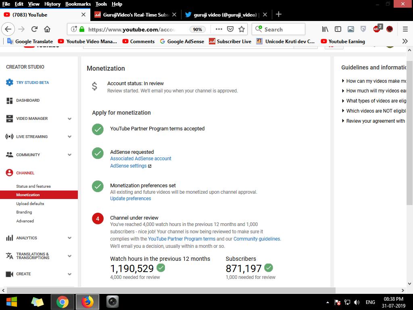Expand 'What types of videos are eligible' guideline
413x310 pixels.
(x=374, y=101)
